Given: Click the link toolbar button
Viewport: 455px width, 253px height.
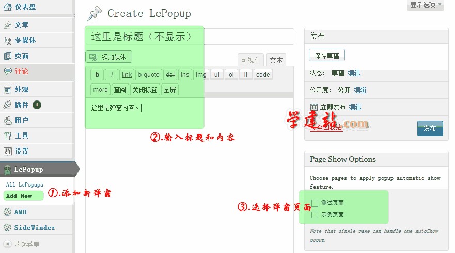Looking at the screenshot, I should pos(127,75).
